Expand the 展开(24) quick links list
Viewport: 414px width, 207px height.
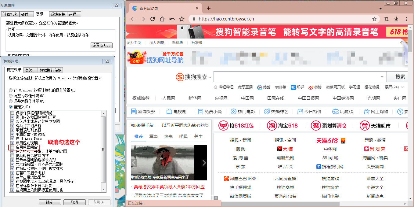coord(394,87)
